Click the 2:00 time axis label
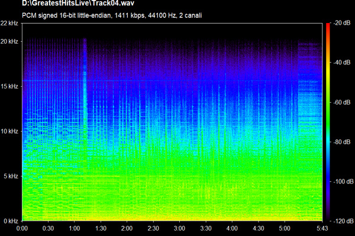The height and width of the screenshot is (236, 355). click(x=127, y=228)
